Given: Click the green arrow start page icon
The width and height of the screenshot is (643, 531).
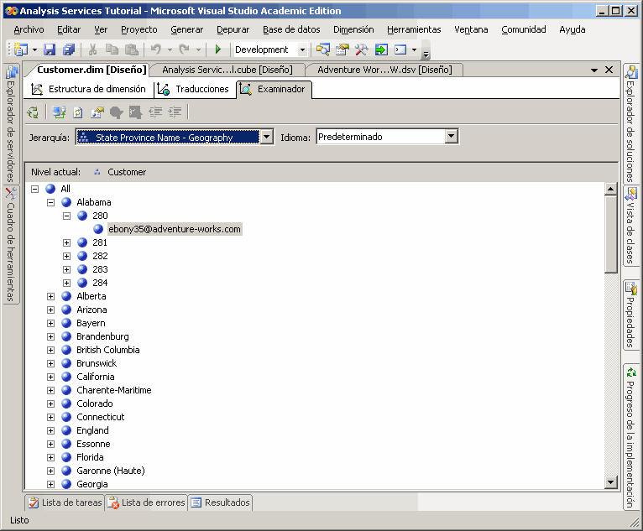Looking at the screenshot, I should click(x=381, y=50).
